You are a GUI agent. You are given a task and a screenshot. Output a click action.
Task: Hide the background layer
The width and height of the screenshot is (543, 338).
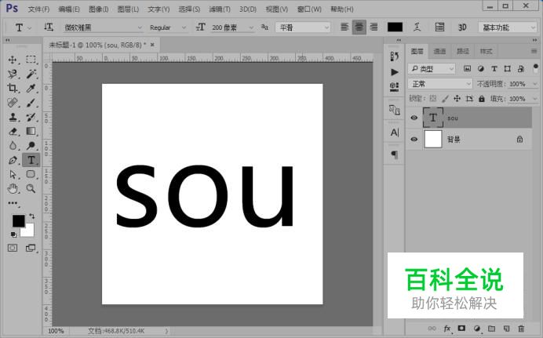[414, 139]
